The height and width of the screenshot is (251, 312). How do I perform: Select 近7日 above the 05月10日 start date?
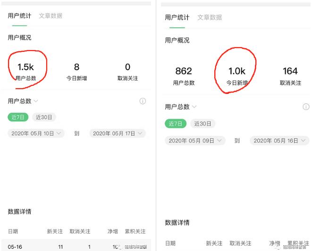point(18,117)
